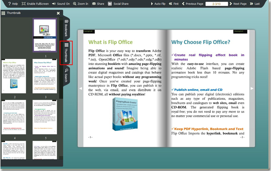Viewport: 271px width, 171px height.
Task: Click the page number field 2-3/10
Action: click(216, 4)
